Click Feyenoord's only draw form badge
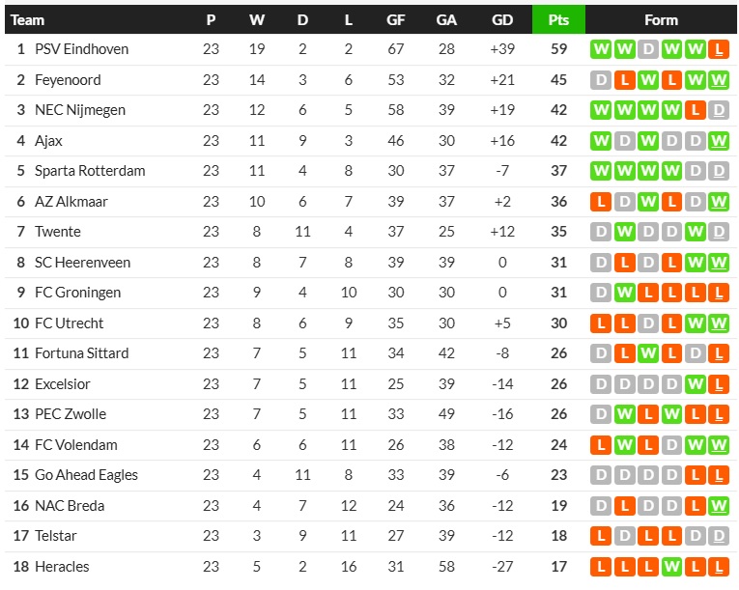The width and height of the screenshot is (739, 590). click(x=601, y=80)
